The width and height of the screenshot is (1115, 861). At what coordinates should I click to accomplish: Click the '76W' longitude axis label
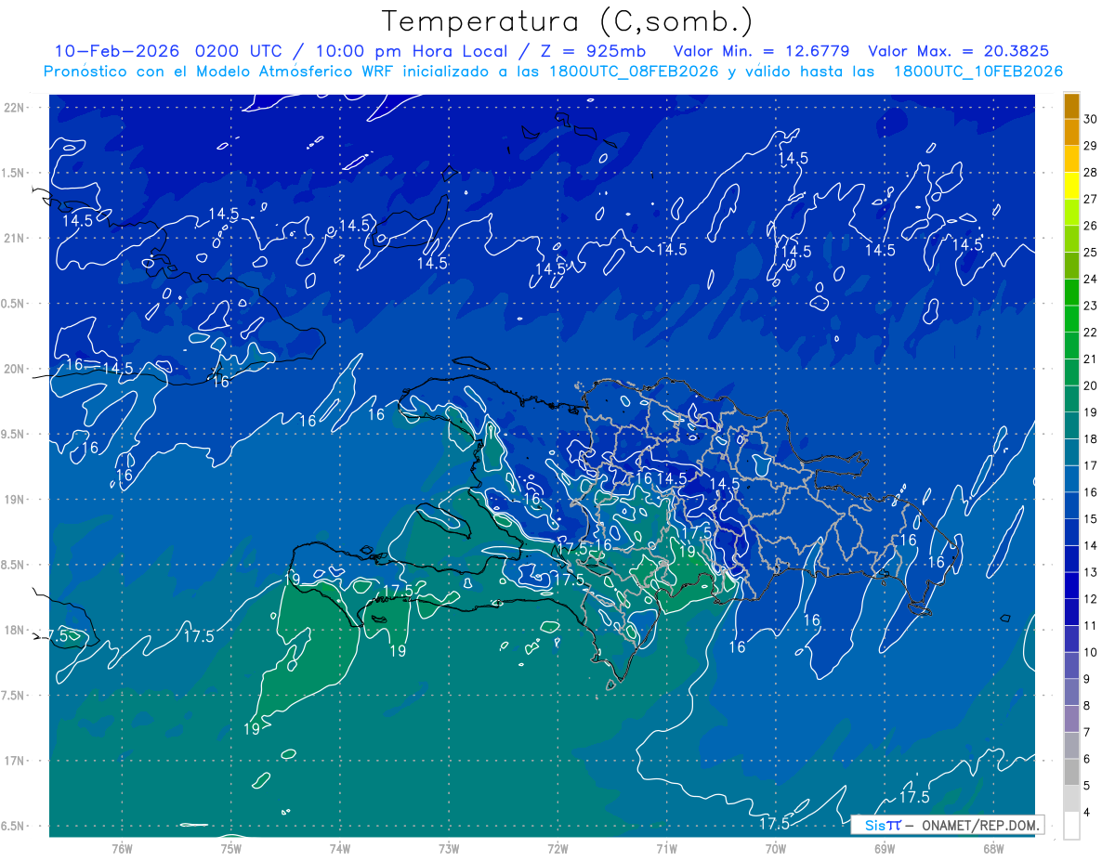click(x=122, y=849)
